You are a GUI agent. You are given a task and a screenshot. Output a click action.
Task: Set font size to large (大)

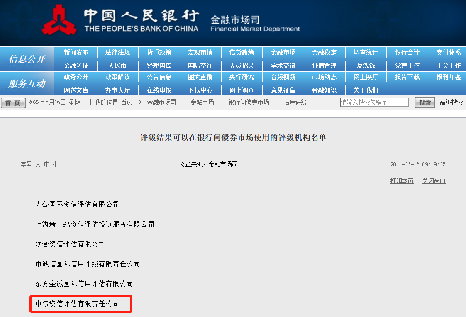tap(38, 165)
